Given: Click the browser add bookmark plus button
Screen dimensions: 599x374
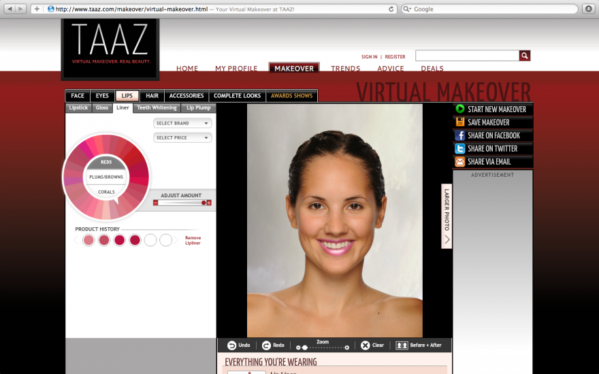Looking at the screenshot, I should pyautogui.click(x=37, y=9).
